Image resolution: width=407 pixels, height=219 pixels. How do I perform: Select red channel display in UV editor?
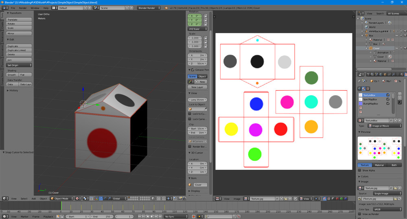coord(337,199)
